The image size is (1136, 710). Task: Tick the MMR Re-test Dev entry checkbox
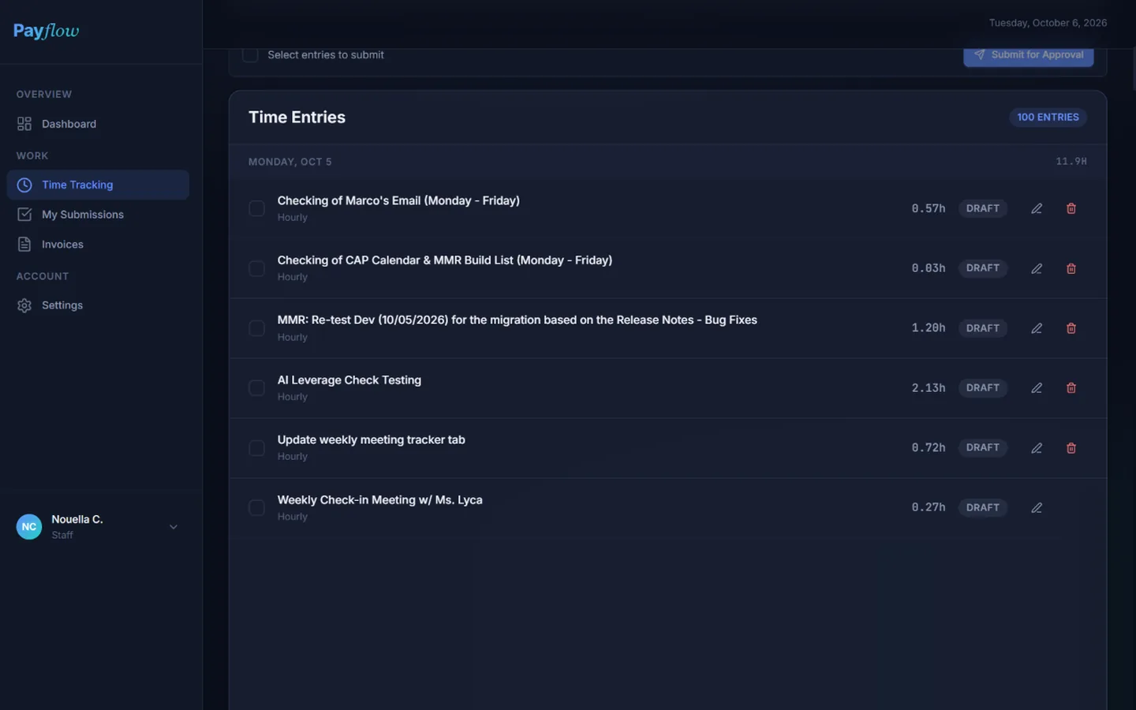256,328
